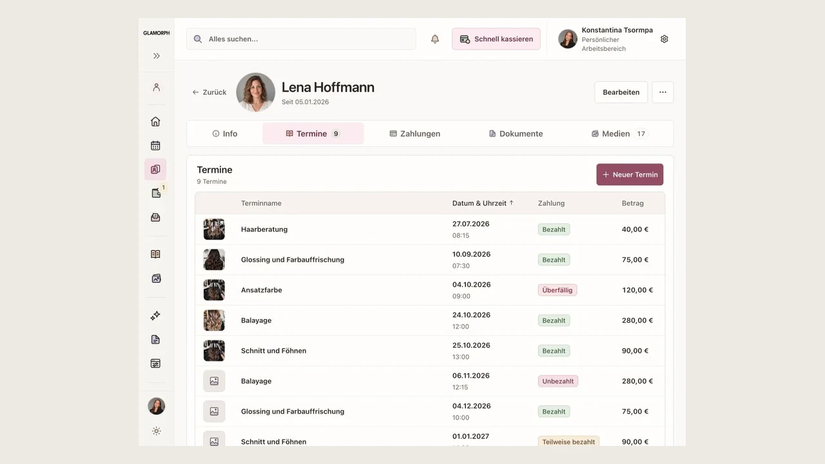The width and height of the screenshot is (825, 464).
Task: Sort by the Datum & Uhrzeit column header
Action: pos(483,203)
